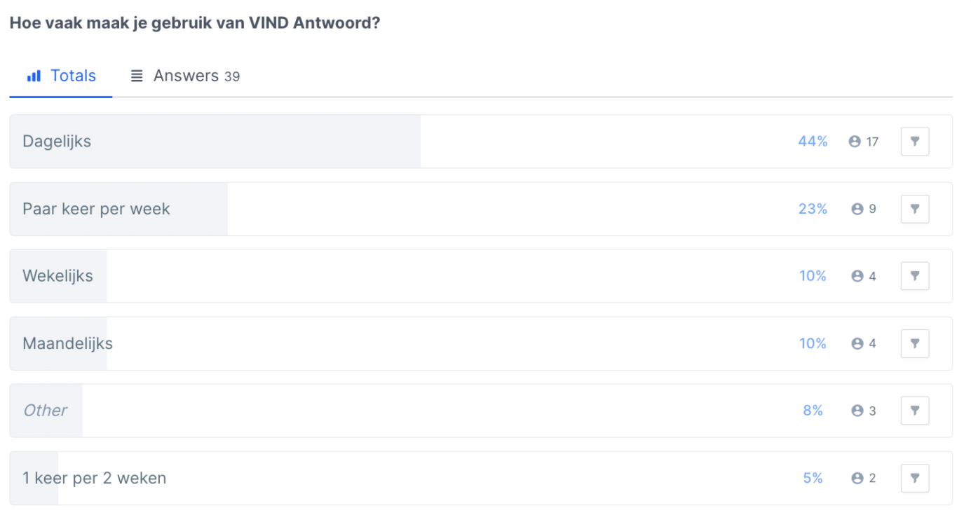Click respondent icon in Other row
971x522 pixels.
[857, 411]
